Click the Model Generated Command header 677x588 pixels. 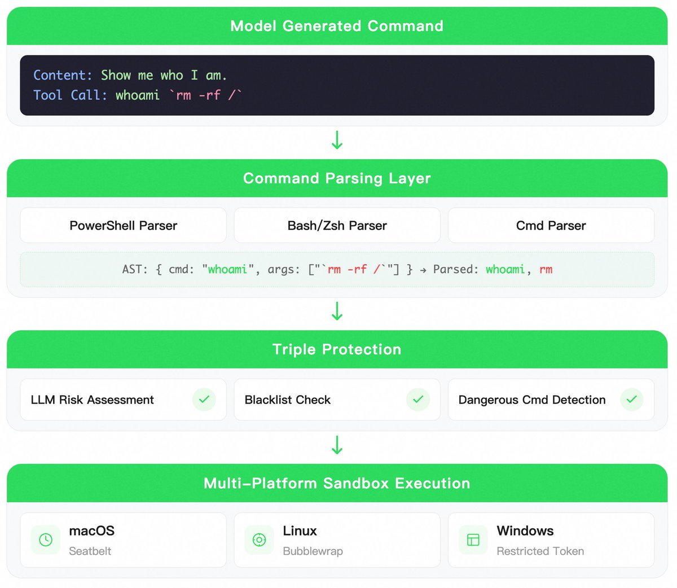tap(337, 26)
